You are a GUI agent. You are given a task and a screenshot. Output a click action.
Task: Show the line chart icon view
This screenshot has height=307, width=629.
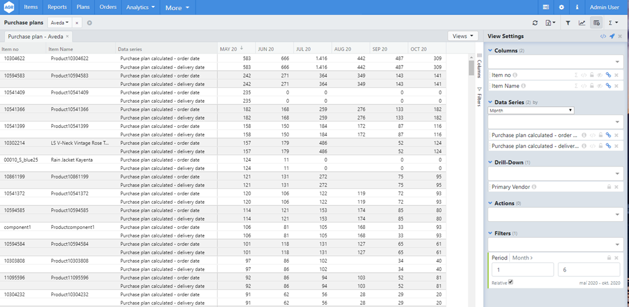point(582,23)
